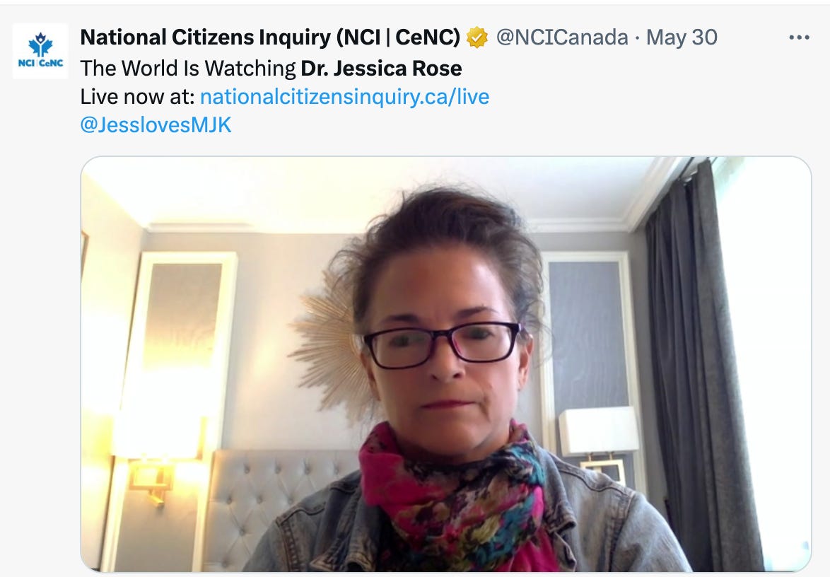Open the Dr. Jessica Rose video thumbnail

[445, 364]
